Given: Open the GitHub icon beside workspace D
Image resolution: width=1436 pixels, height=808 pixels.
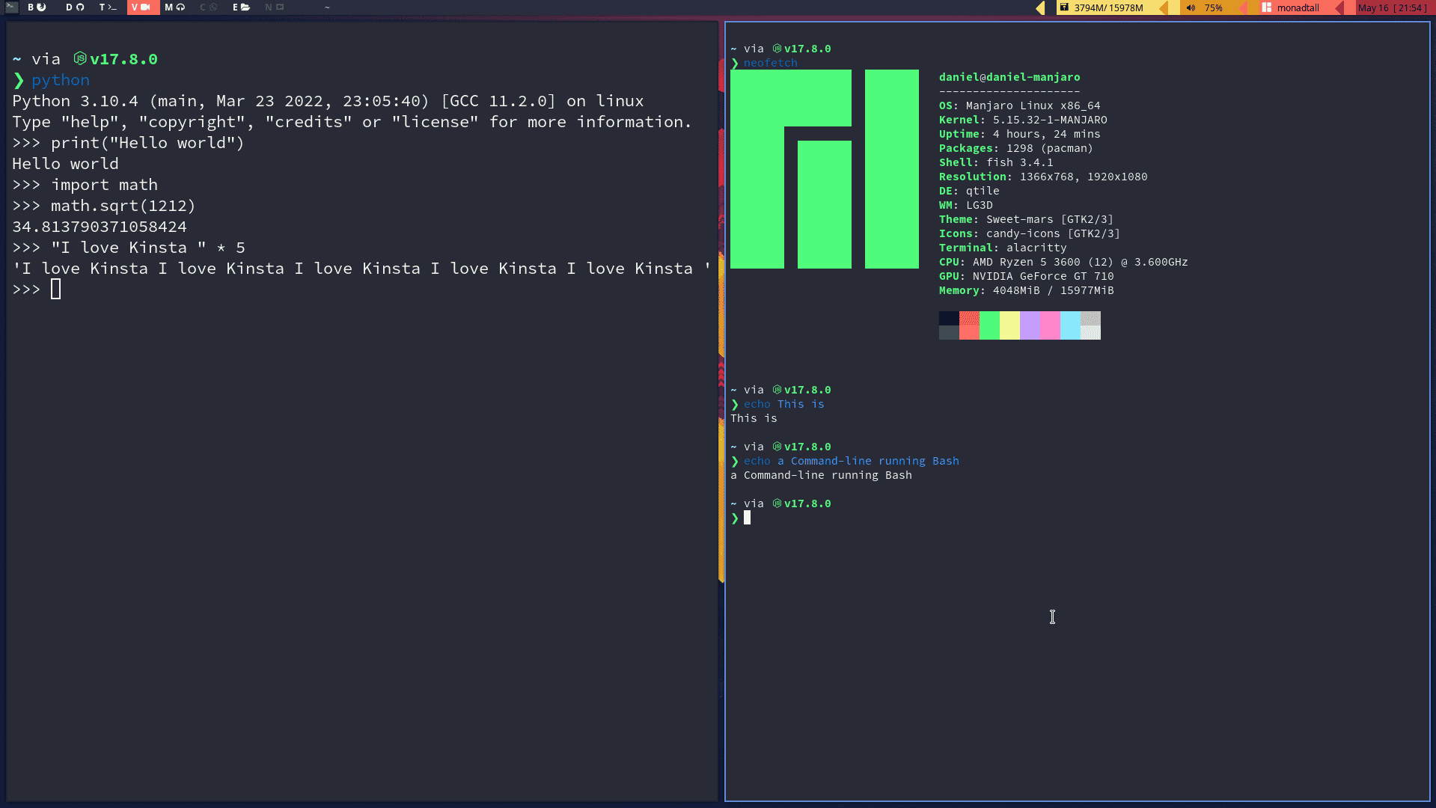Looking at the screenshot, I should 80,7.
